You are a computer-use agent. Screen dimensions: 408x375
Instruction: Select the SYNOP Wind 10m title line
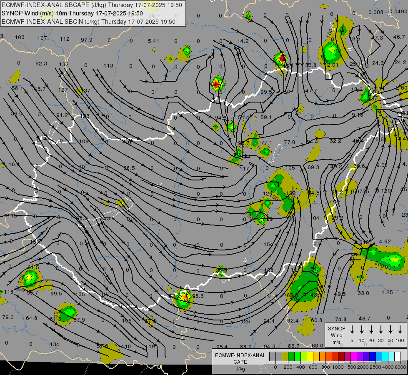72,13
